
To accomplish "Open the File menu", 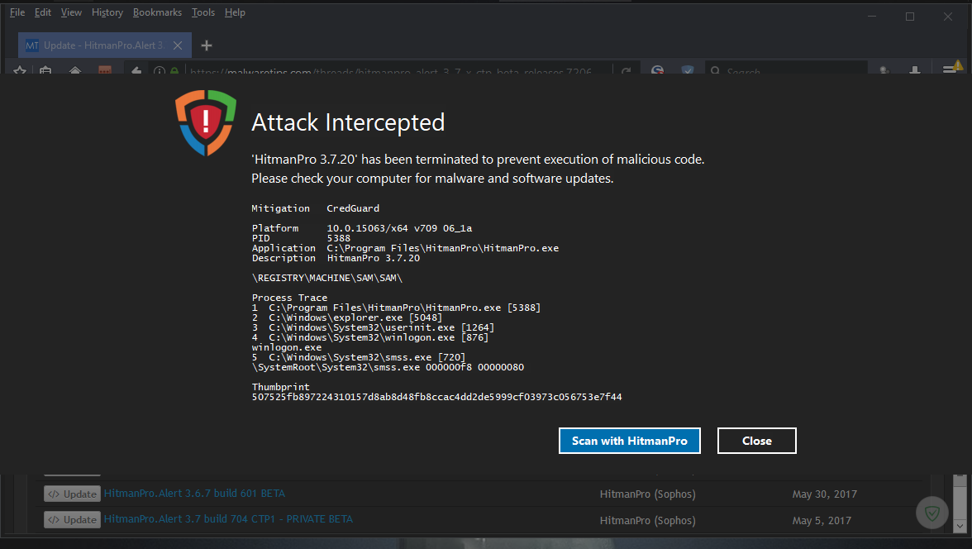I will [17, 13].
